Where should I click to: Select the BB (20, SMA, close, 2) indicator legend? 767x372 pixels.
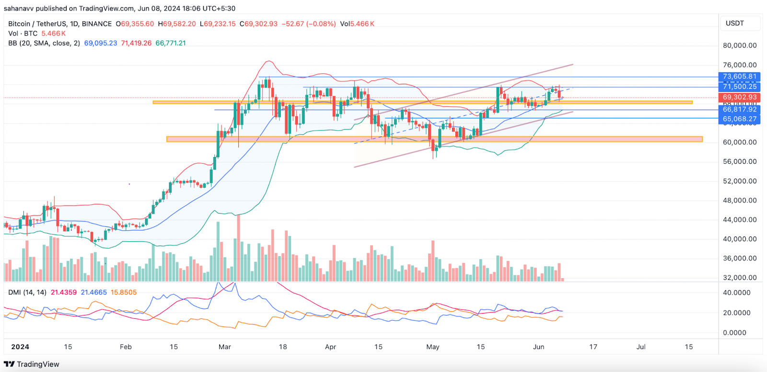coord(44,43)
